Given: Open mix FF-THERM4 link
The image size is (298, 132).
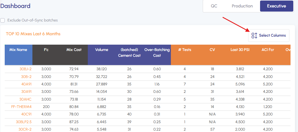Looking at the screenshot, I should click(x=22, y=107).
